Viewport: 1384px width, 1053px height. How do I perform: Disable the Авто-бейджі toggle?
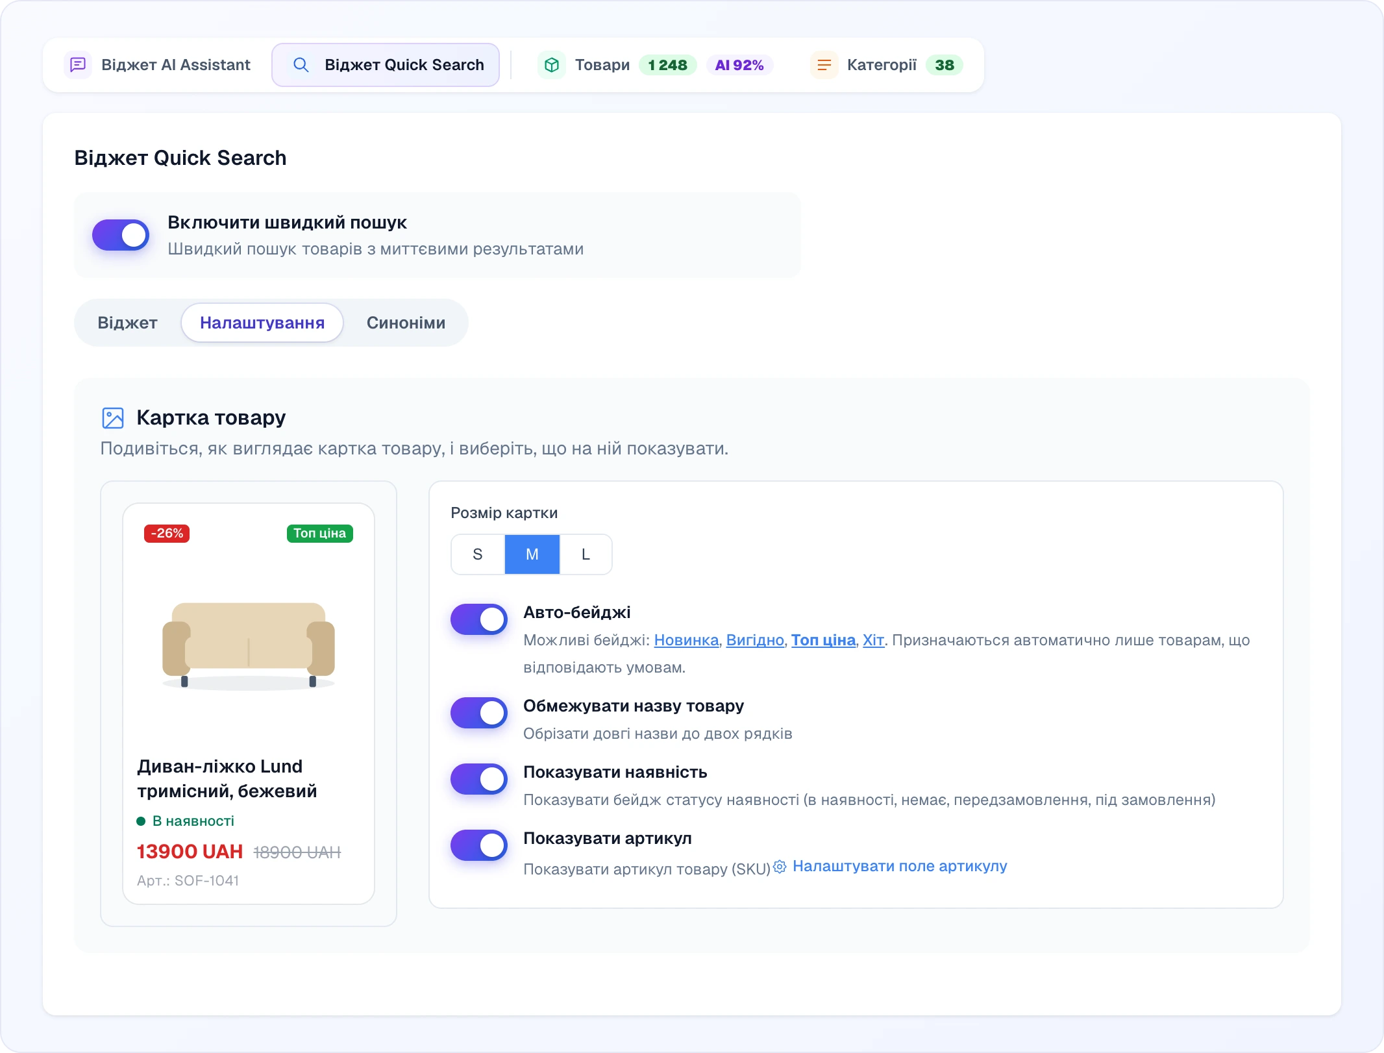pos(479,619)
